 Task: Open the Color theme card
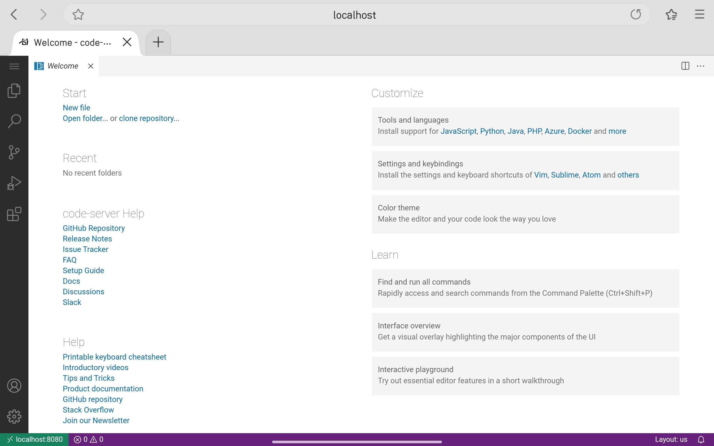[525, 214]
